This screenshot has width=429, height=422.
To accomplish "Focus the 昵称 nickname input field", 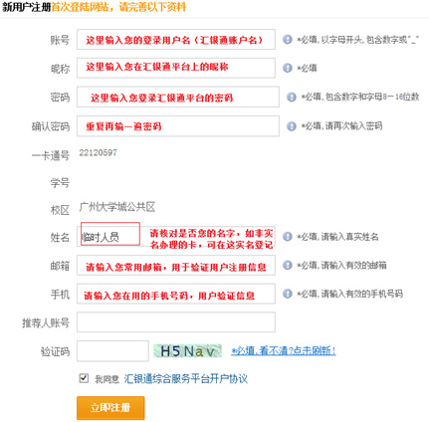I will click(176, 68).
